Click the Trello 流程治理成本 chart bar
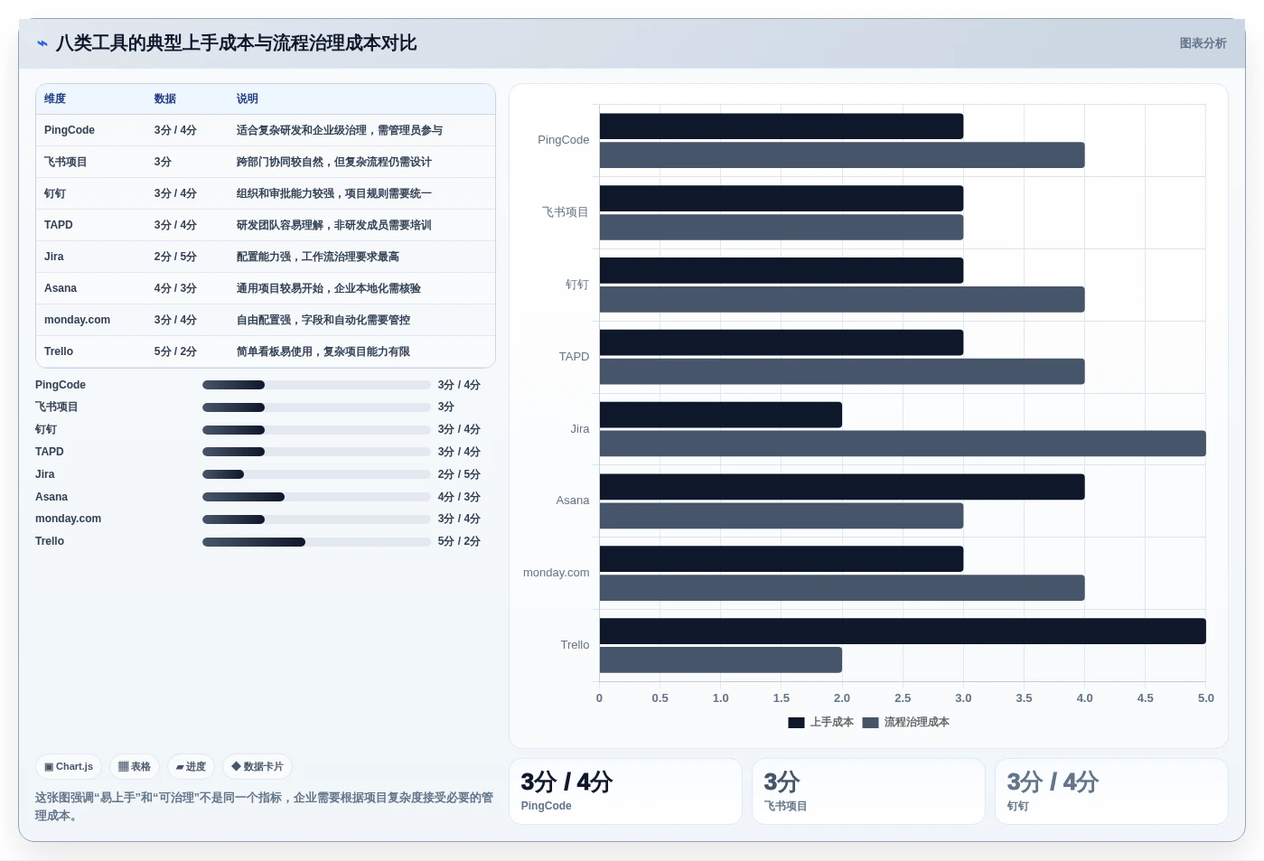This screenshot has height=861, width=1264. pyautogui.click(x=721, y=660)
